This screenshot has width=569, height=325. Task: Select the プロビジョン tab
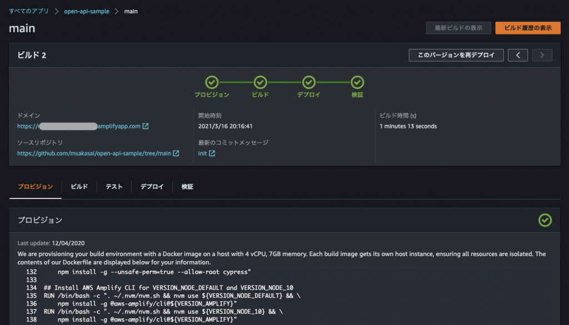coord(35,187)
